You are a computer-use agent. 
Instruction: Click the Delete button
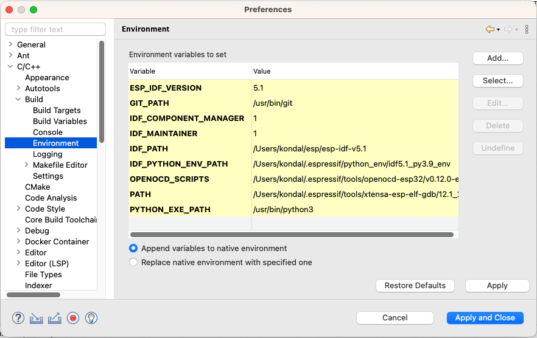point(497,126)
